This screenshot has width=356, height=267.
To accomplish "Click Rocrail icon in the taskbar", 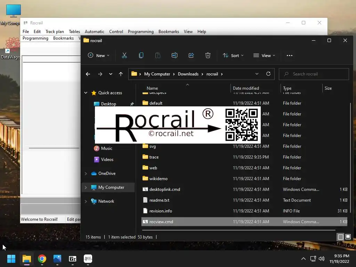I will coord(88,259).
